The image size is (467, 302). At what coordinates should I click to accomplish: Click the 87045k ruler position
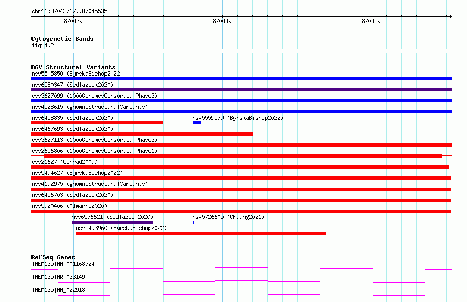(371, 21)
